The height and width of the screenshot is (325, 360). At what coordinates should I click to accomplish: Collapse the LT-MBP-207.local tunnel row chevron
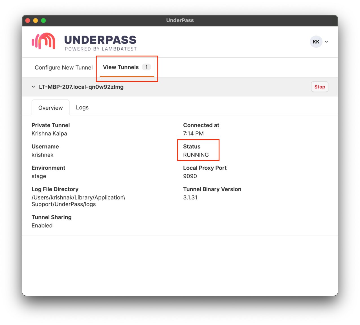coord(33,87)
